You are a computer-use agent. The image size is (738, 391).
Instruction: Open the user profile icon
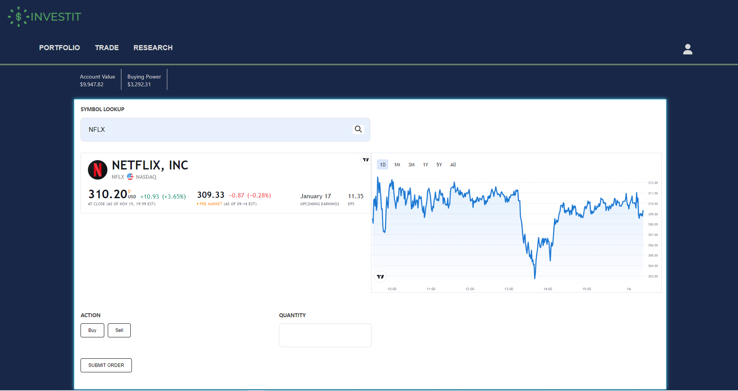coord(687,49)
